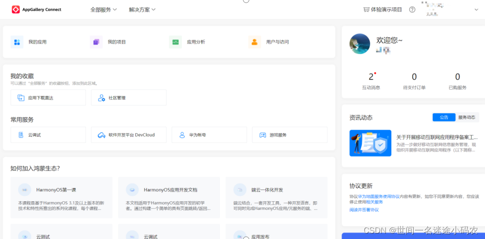Expand the 全部服务 dropdown menu
485x239 pixels.
104,10
